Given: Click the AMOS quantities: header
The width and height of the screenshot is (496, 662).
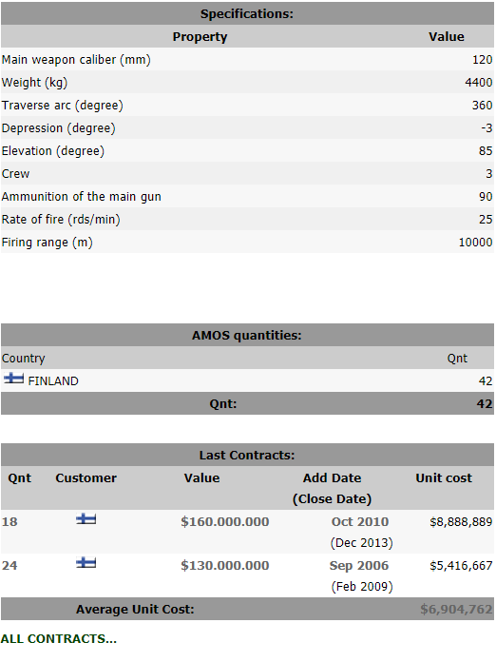Looking at the screenshot, I should point(247,335).
